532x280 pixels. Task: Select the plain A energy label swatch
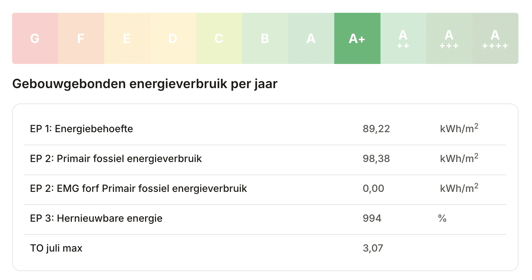click(x=311, y=38)
